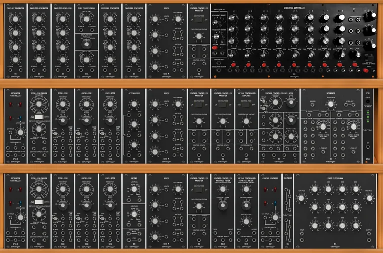Click the Voltage Controlled Oscillator Range knob

tap(291, 103)
